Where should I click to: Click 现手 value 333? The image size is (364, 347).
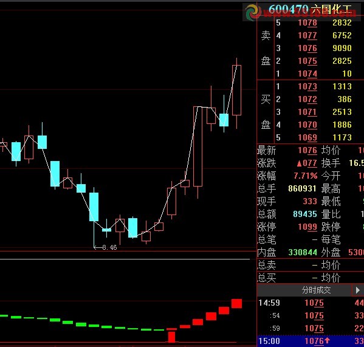310,201
